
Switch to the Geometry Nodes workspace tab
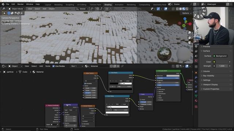point(159,5)
